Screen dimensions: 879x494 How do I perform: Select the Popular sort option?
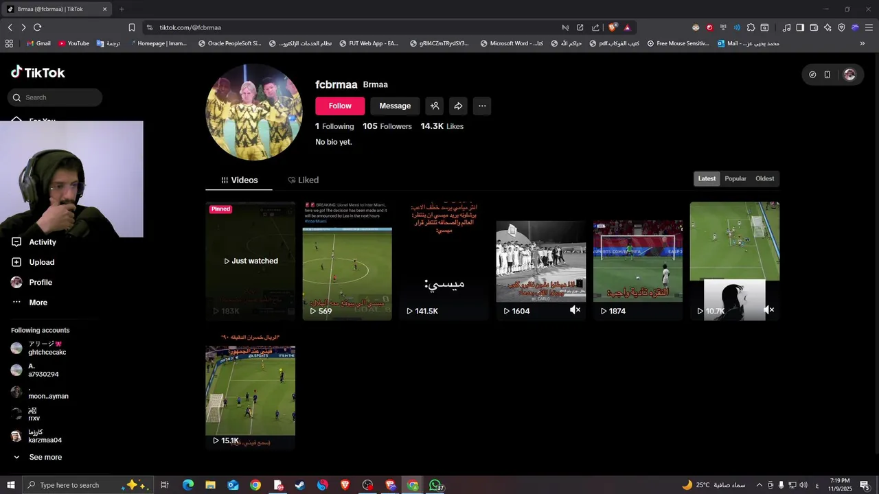pos(735,178)
